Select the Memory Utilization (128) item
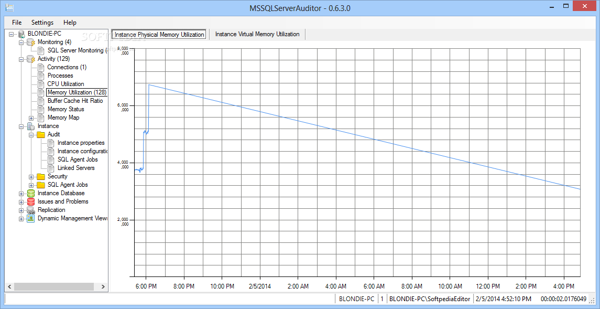This screenshot has height=309, width=600. click(77, 92)
